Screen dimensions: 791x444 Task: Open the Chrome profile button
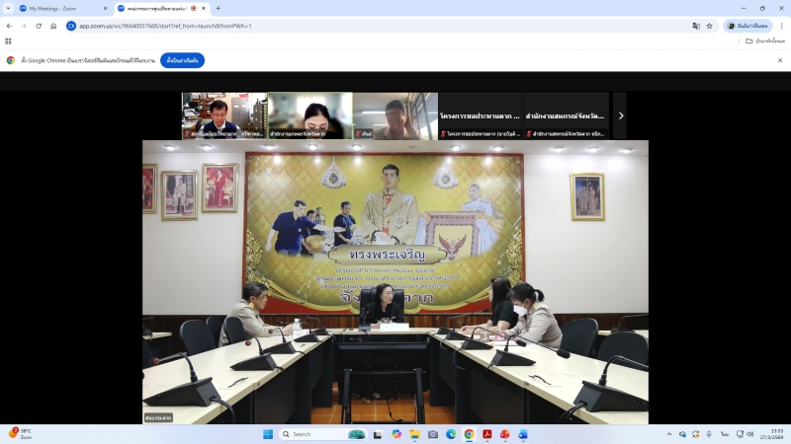pyautogui.click(x=748, y=26)
